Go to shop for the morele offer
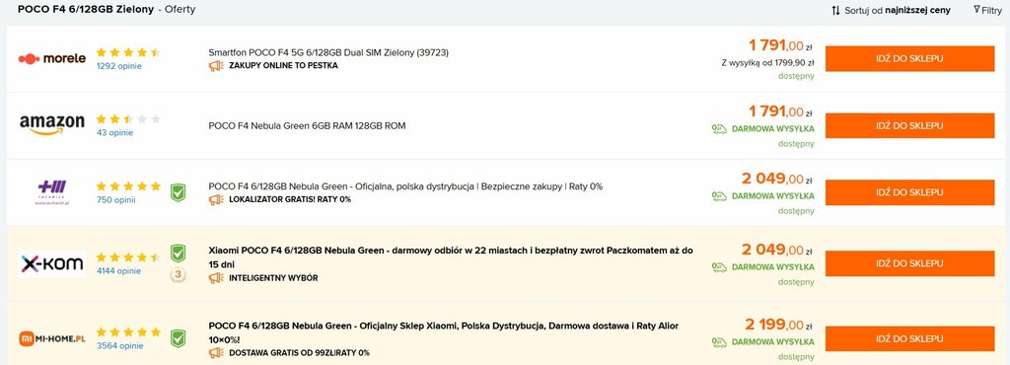The width and height of the screenshot is (1010, 365). pyautogui.click(x=909, y=58)
